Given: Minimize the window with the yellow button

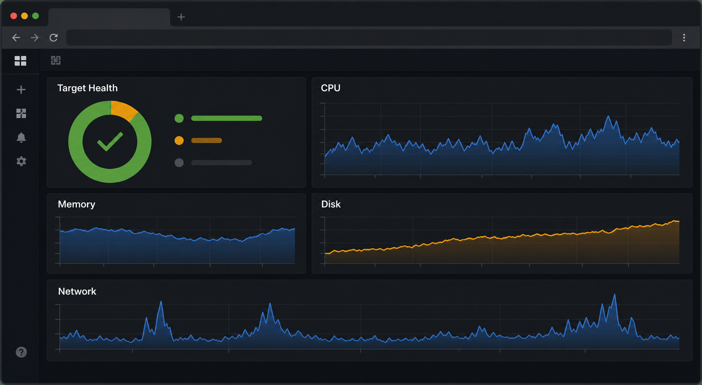Looking at the screenshot, I should coord(24,16).
